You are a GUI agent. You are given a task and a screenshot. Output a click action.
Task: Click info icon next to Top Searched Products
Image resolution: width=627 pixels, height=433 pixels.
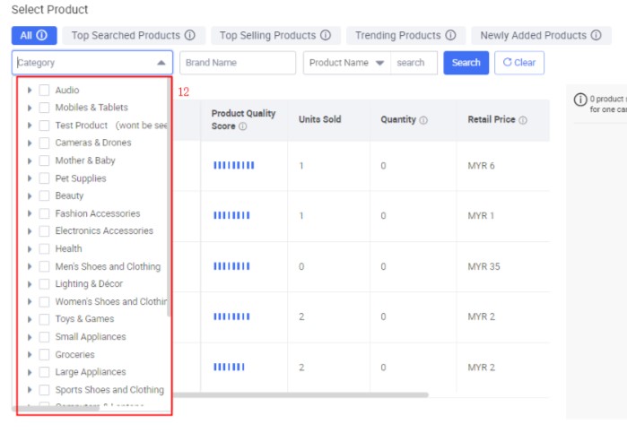[x=189, y=36]
